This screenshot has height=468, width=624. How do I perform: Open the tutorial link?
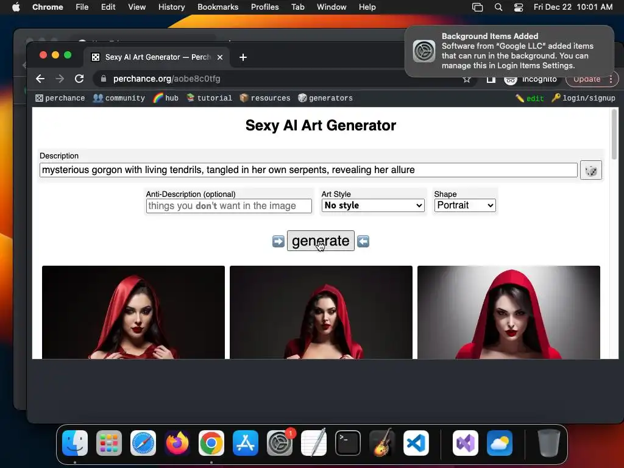pyautogui.click(x=209, y=98)
